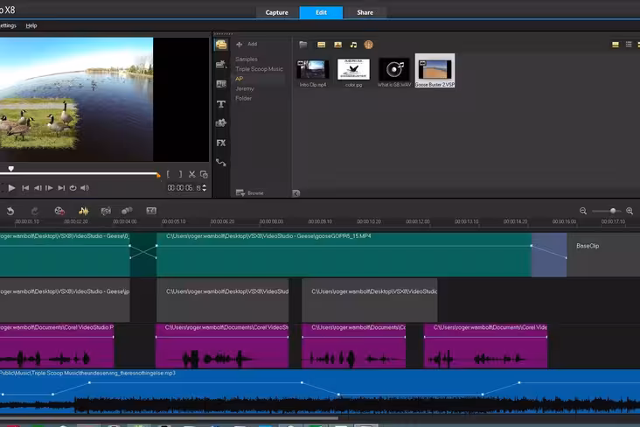Open the Auto Music icon
The image size is (640, 427).
point(106,211)
